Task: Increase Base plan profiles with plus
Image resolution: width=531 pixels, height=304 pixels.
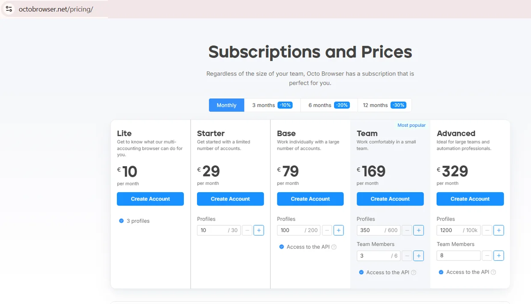Action: coord(339,230)
